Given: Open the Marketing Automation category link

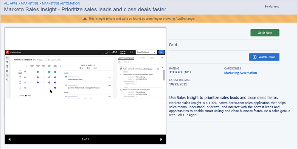Looking at the screenshot, I should 240,73.
